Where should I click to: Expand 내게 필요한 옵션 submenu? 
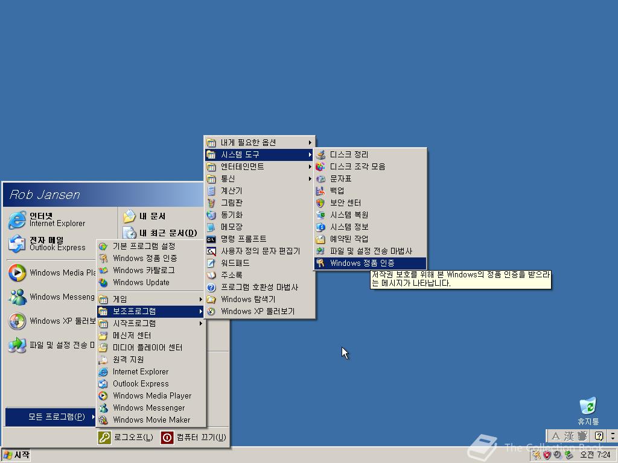click(x=260, y=142)
